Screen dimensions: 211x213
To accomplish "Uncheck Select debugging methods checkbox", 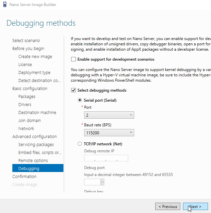I will point(73,90).
